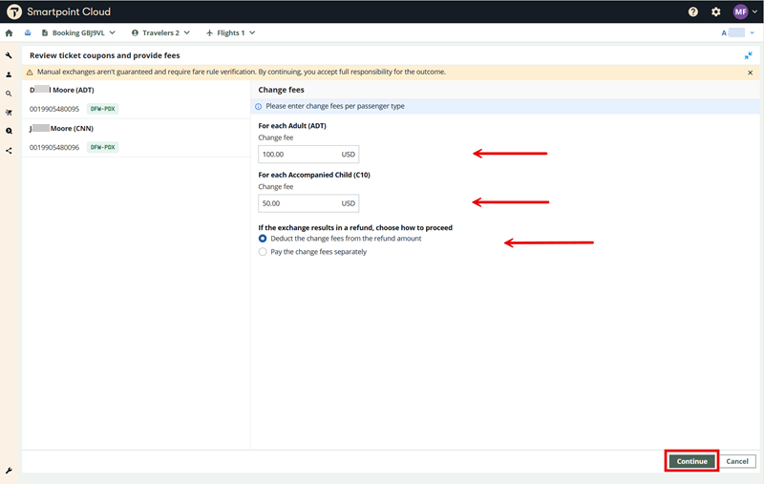Choose Pay the change fees separately
This screenshot has width=764, height=484.
(264, 252)
